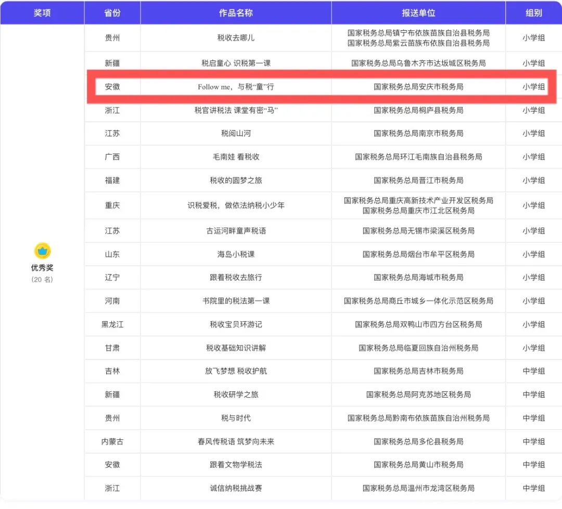Select the 奖项 column header
562x509 pixels.
click(x=42, y=13)
